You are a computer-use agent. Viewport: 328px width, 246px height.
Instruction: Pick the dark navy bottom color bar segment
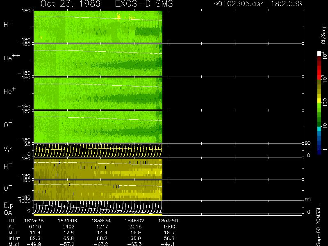319,152
